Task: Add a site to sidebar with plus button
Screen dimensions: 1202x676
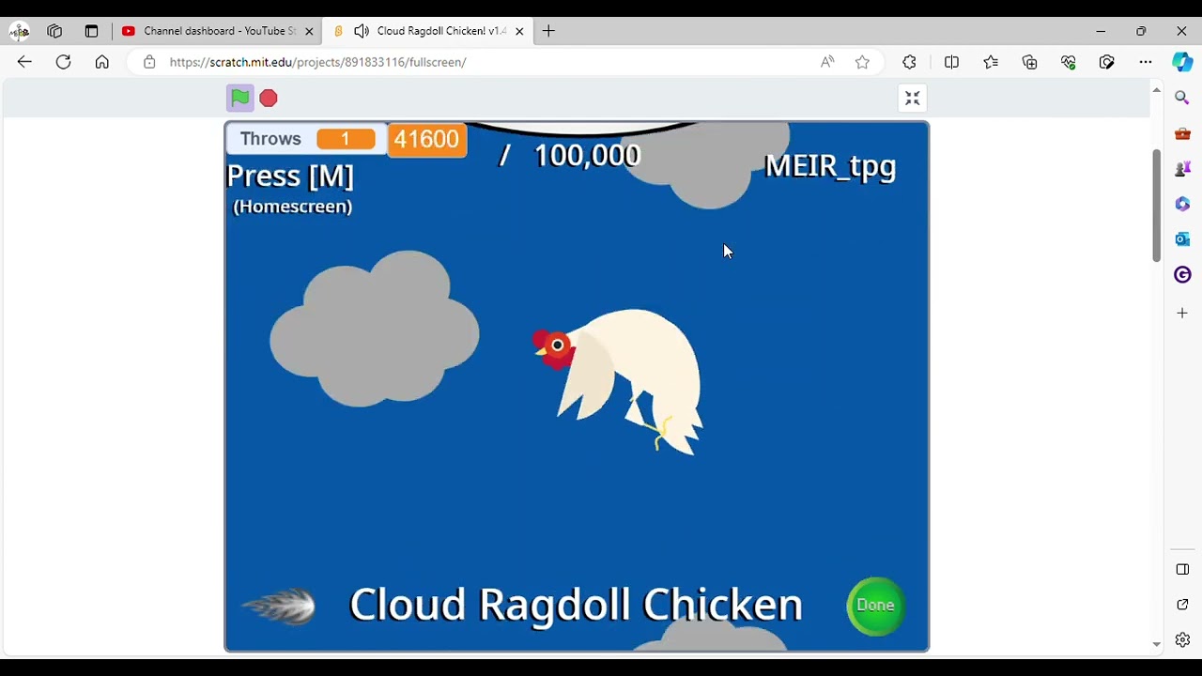Action: point(1182,313)
